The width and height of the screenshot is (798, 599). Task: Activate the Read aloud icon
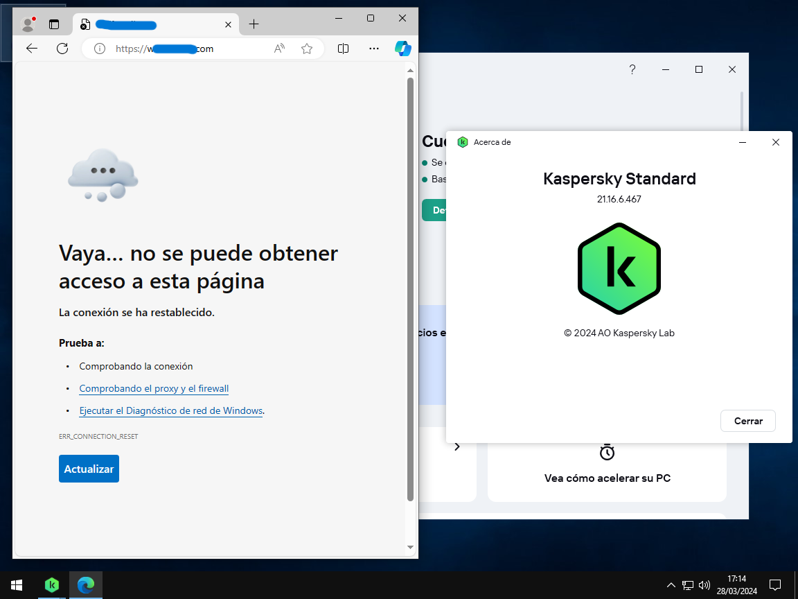(279, 49)
